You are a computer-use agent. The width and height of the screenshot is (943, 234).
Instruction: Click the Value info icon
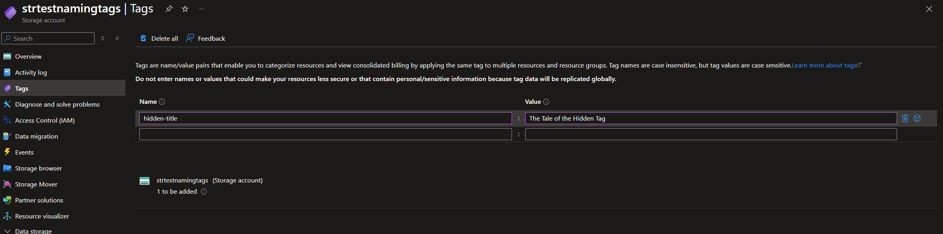pos(546,102)
